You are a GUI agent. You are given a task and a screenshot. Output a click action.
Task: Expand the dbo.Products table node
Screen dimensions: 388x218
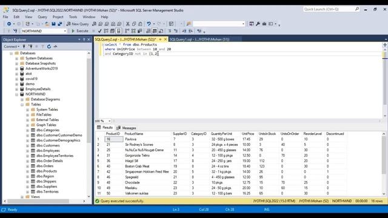(27, 171)
